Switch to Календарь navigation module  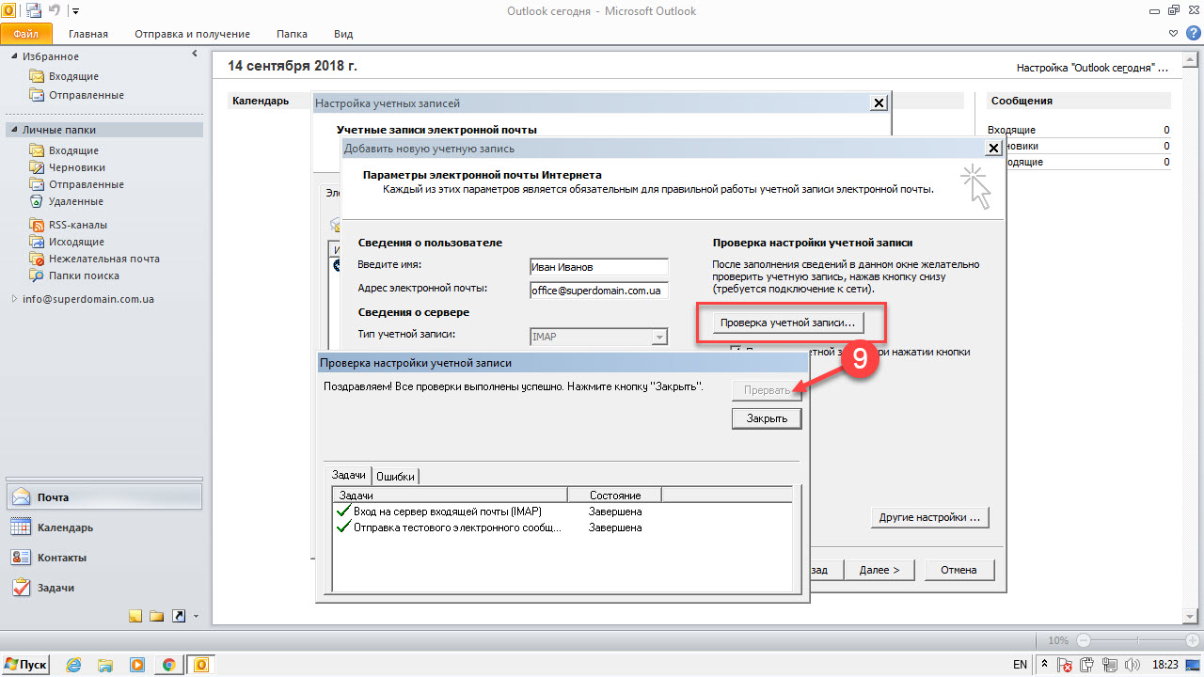pos(103,527)
